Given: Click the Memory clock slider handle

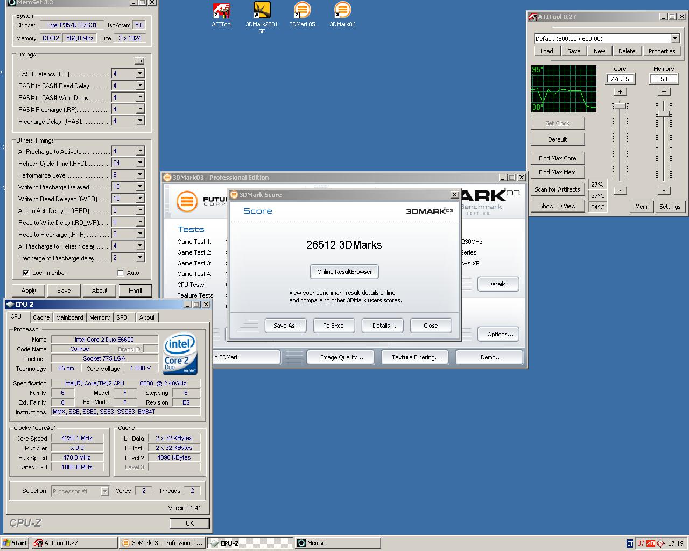Looking at the screenshot, I should pyautogui.click(x=664, y=114).
